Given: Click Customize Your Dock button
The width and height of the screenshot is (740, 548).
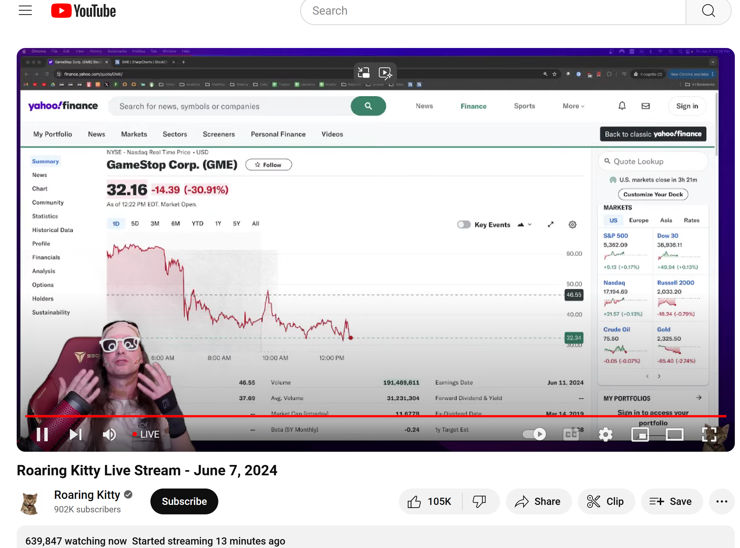Looking at the screenshot, I should (x=653, y=194).
